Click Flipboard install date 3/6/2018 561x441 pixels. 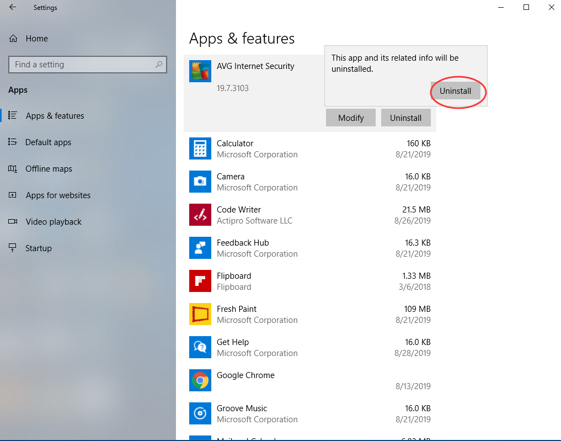pos(415,286)
